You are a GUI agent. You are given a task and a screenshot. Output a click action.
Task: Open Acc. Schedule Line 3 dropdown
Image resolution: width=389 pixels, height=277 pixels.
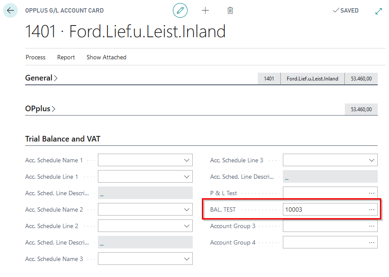tap(371, 160)
